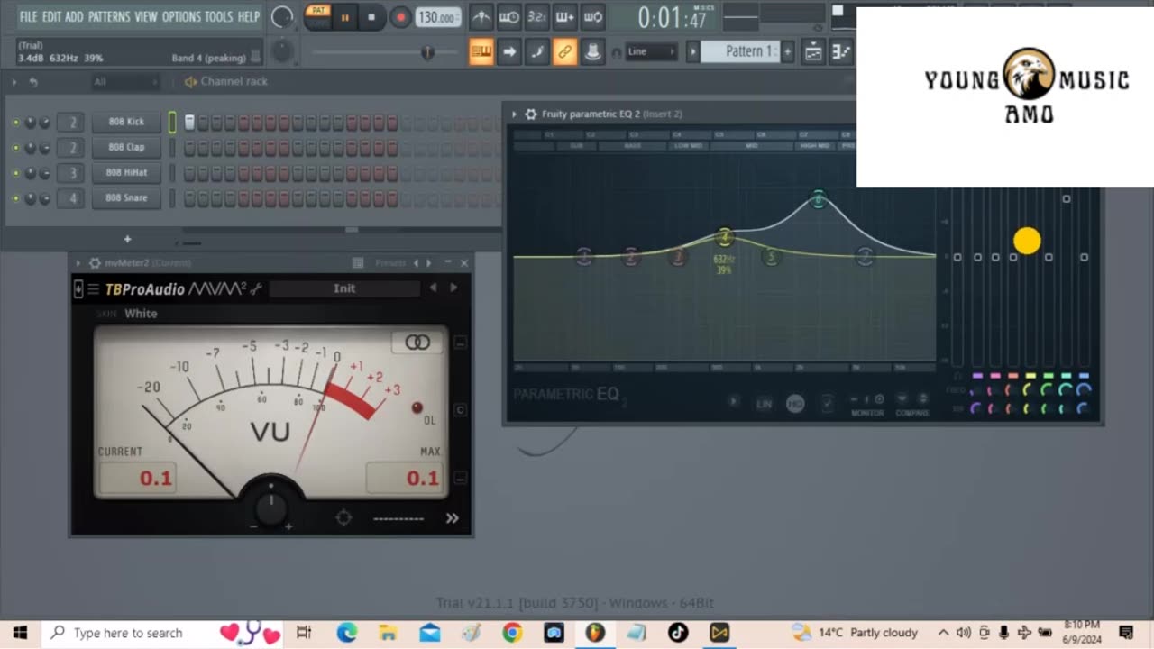Open the VIEW menu
Screen dimensions: 1154x649
tap(146, 16)
